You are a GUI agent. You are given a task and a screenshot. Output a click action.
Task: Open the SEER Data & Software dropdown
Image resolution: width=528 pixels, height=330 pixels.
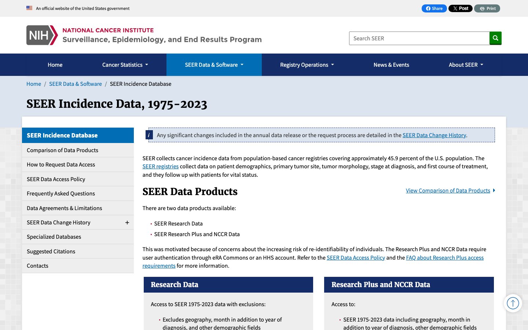214,65
